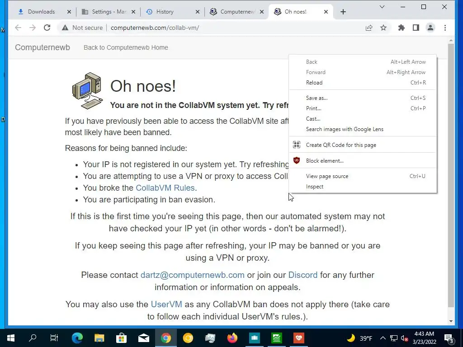
Task: Open Task View on taskbar
Action: click(54, 338)
